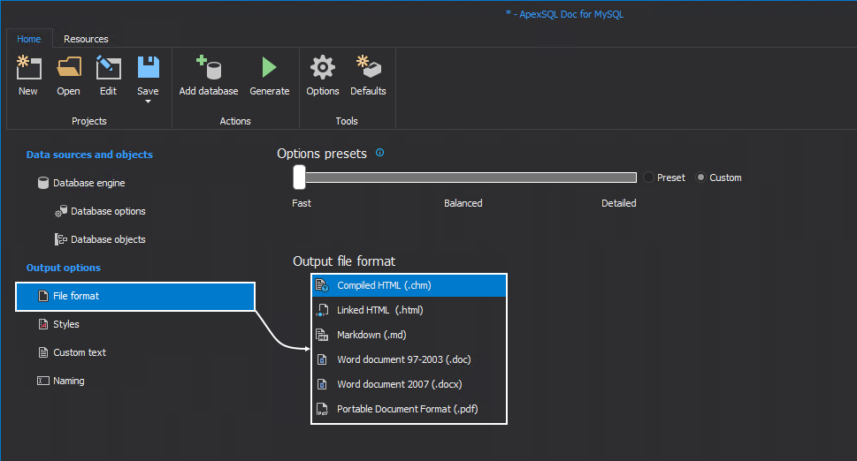Viewport: 857px width, 461px height.
Task: Click the Save floppy disk icon
Action: coord(148,68)
